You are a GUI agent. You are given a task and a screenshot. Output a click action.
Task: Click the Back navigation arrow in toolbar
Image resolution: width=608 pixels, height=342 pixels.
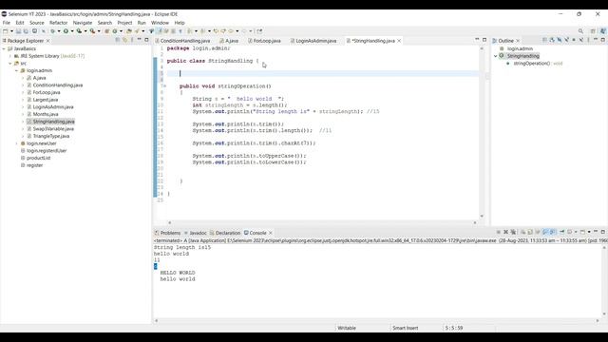(x=231, y=31)
